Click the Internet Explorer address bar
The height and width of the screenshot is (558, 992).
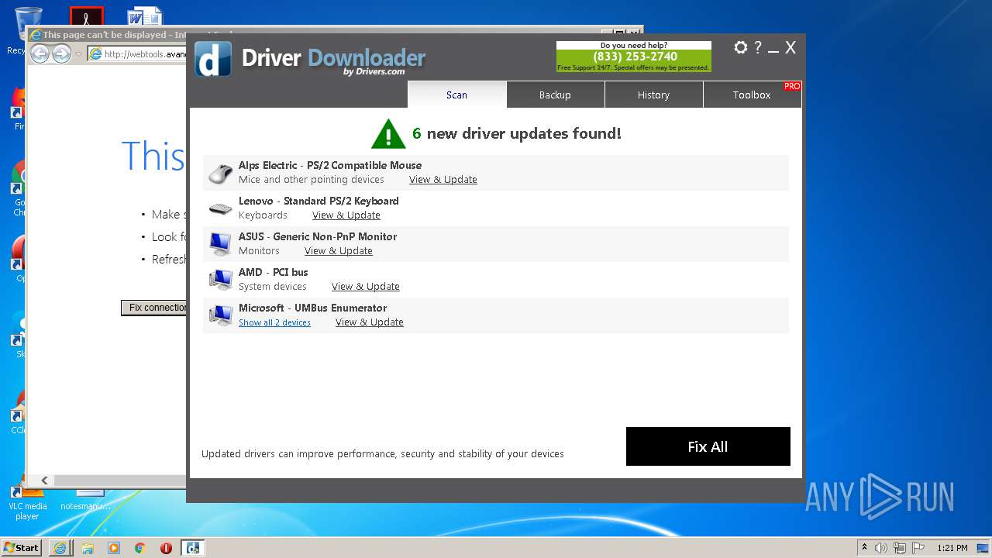137,53
